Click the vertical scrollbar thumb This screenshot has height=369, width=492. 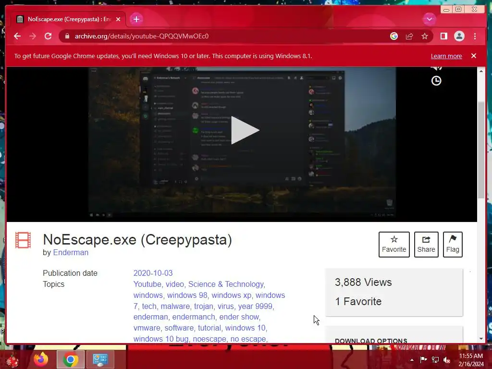481,150
